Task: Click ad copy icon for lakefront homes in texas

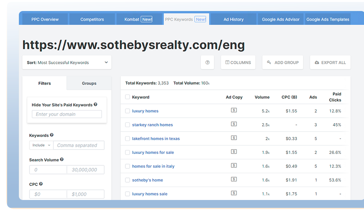Action: 234,138
